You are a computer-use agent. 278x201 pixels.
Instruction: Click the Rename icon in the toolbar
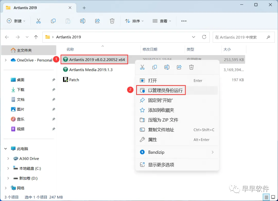coord(83,21)
